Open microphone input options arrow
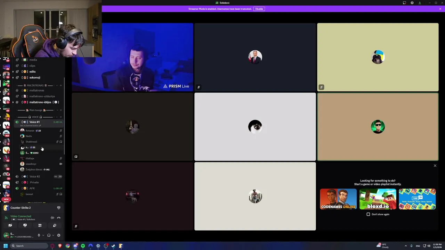 pos(43,235)
